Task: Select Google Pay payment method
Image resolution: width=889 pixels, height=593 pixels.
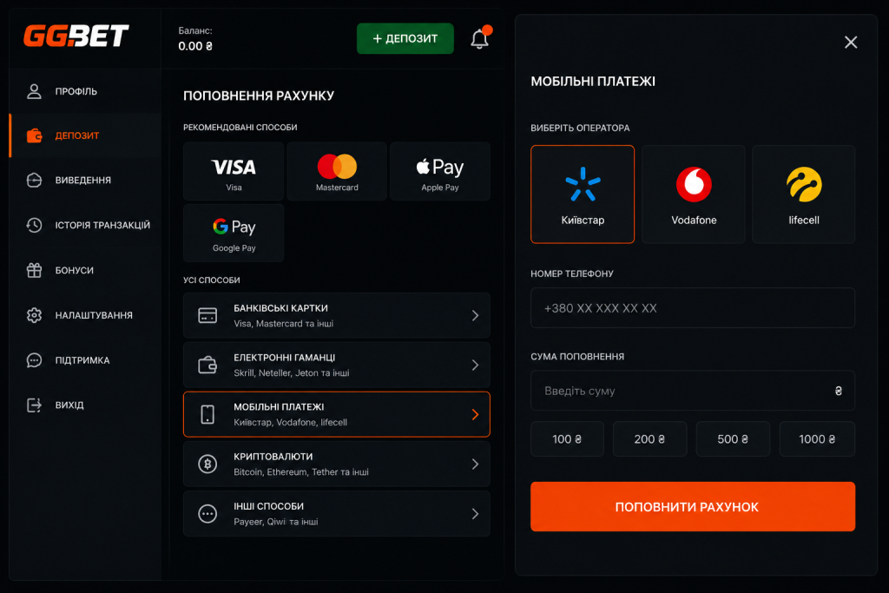Action: tap(234, 233)
